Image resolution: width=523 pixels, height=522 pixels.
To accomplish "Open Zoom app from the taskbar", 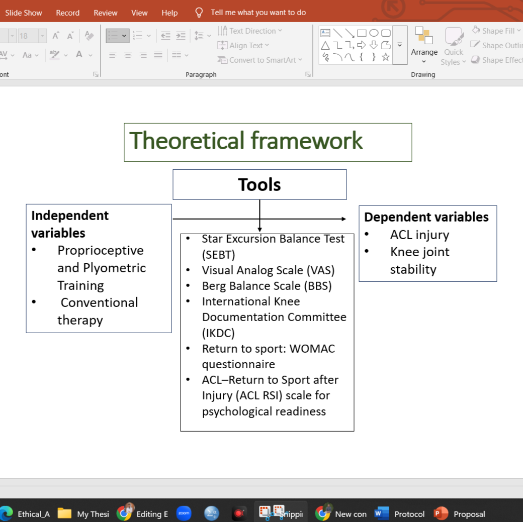I will click(x=184, y=513).
